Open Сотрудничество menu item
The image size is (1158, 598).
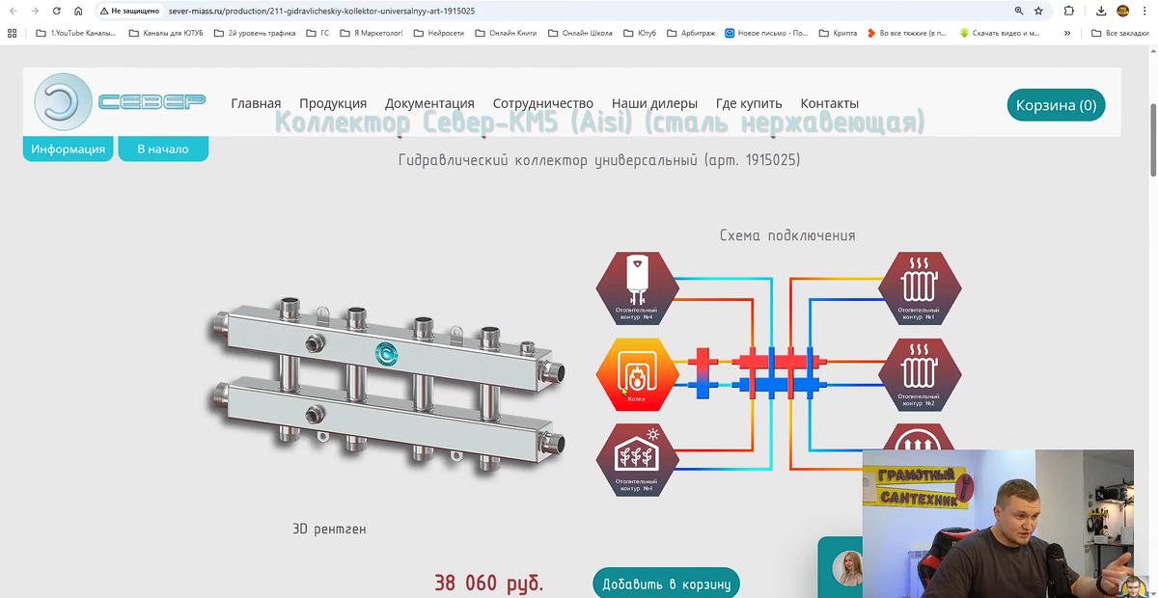pos(542,103)
